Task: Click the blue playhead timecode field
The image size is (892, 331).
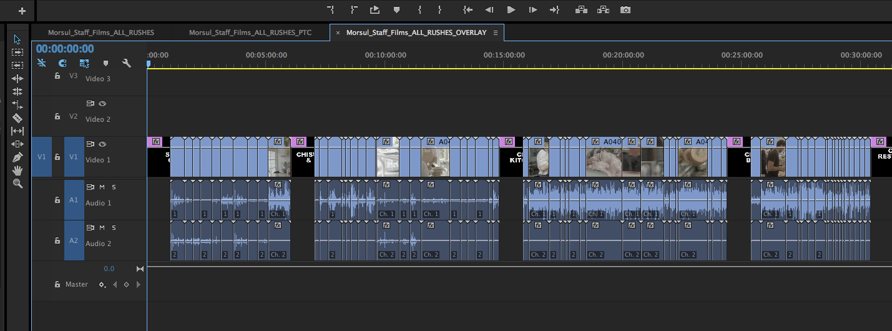Action: tap(65, 49)
